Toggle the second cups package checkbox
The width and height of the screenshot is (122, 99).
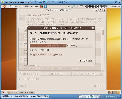coord(21,52)
